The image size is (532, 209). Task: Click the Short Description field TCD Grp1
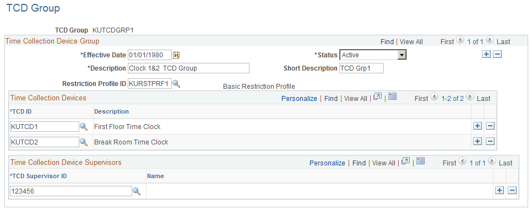(x=361, y=68)
